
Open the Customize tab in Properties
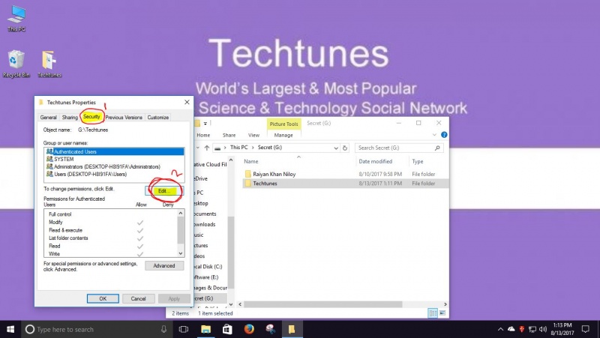(158, 118)
